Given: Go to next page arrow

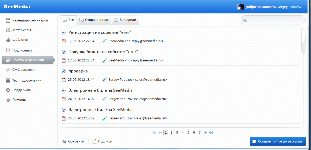Looking at the screenshot, I should [x=205, y=133].
